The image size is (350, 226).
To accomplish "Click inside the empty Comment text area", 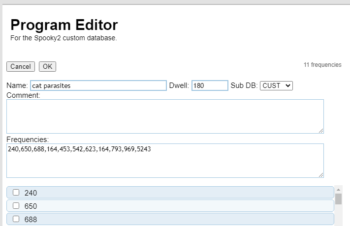I will click(x=165, y=116).
